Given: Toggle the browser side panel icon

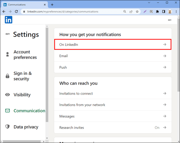Looking at the screenshot, I should [164, 12].
